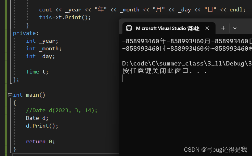The image size is (252, 156).
Task: Click the 'return 0;' statement
Action: 40,141
